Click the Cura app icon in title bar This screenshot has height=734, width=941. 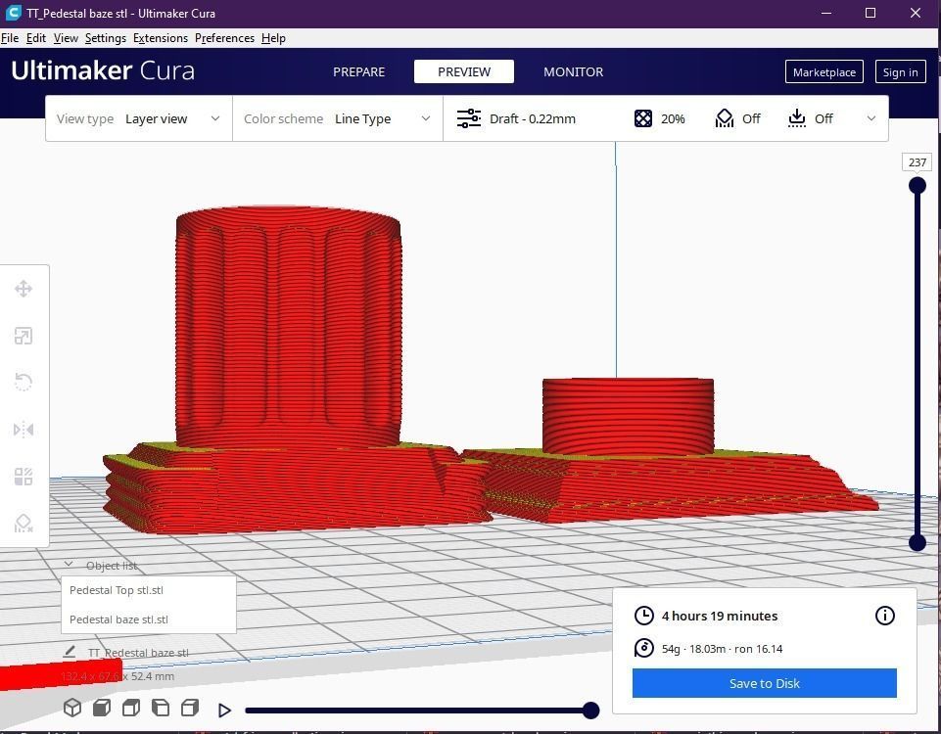point(13,13)
